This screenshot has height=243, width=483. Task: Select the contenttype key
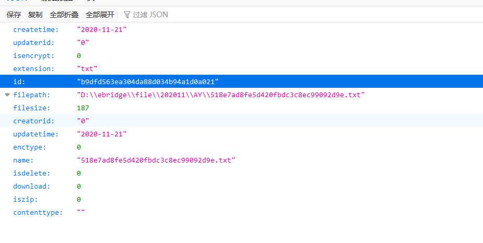[x=38, y=213]
